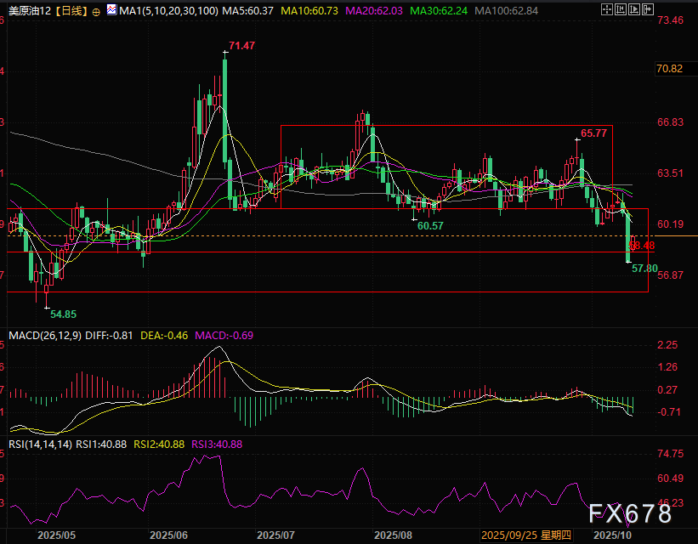The image size is (698, 544).
Task: Click the 2025/07 label on time axis
Action: (x=275, y=535)
